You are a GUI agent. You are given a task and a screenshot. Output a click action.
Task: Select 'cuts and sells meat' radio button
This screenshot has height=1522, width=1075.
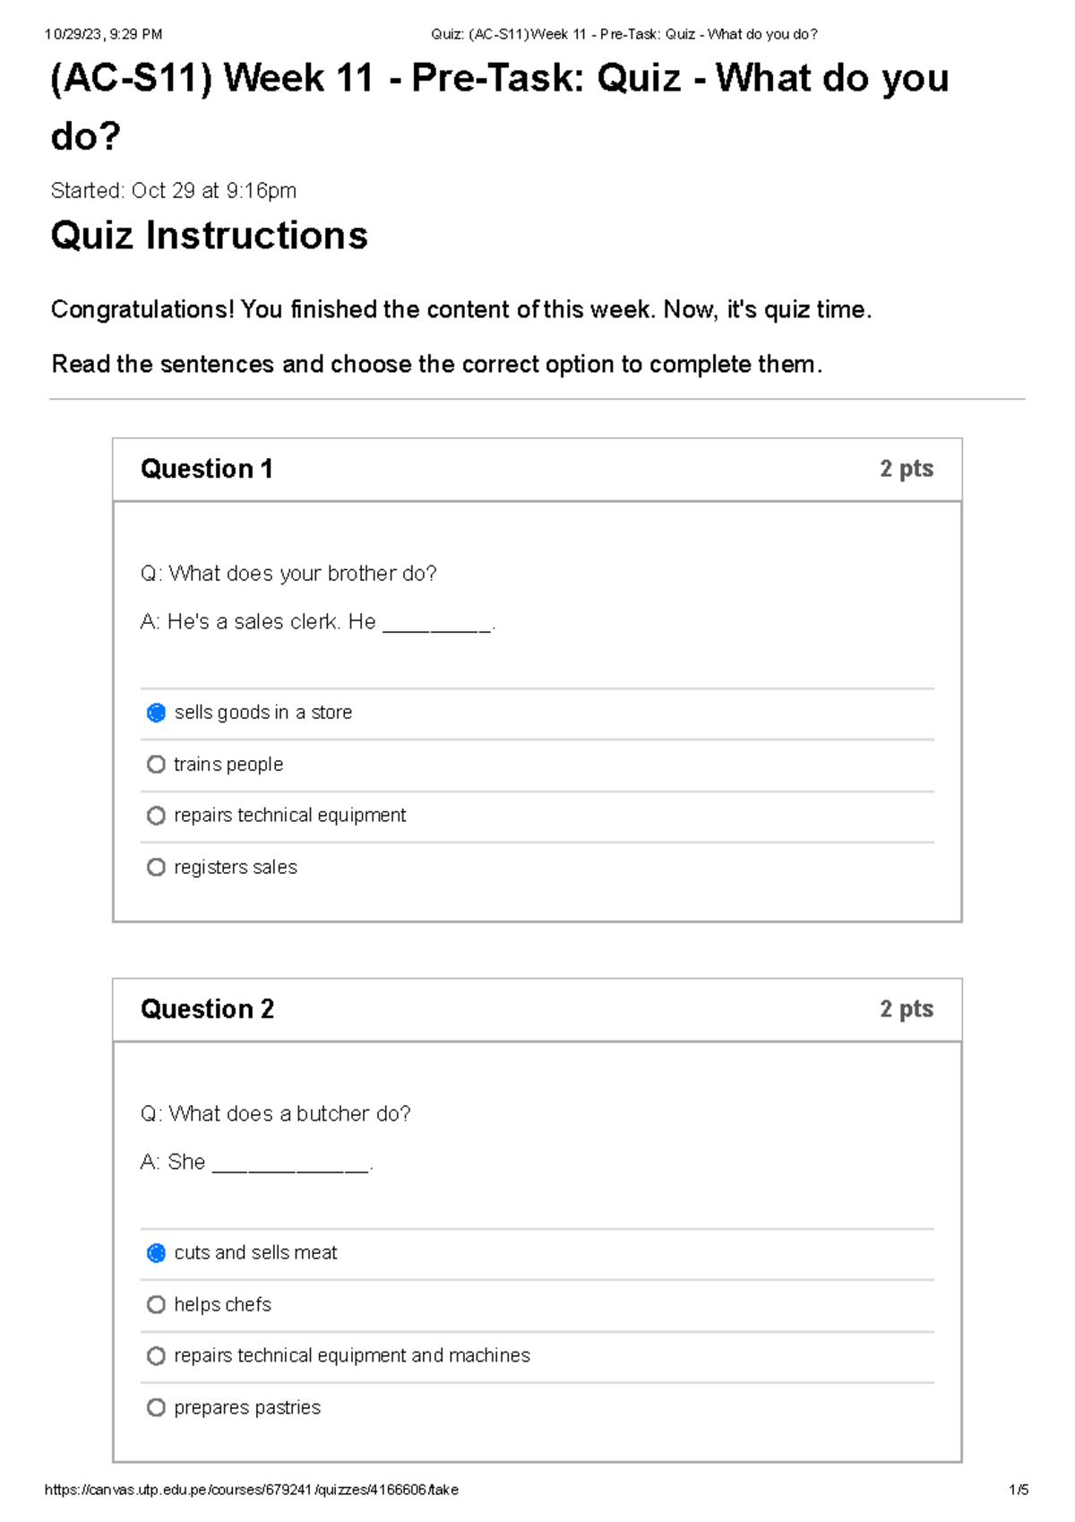tap(156, 1253)
